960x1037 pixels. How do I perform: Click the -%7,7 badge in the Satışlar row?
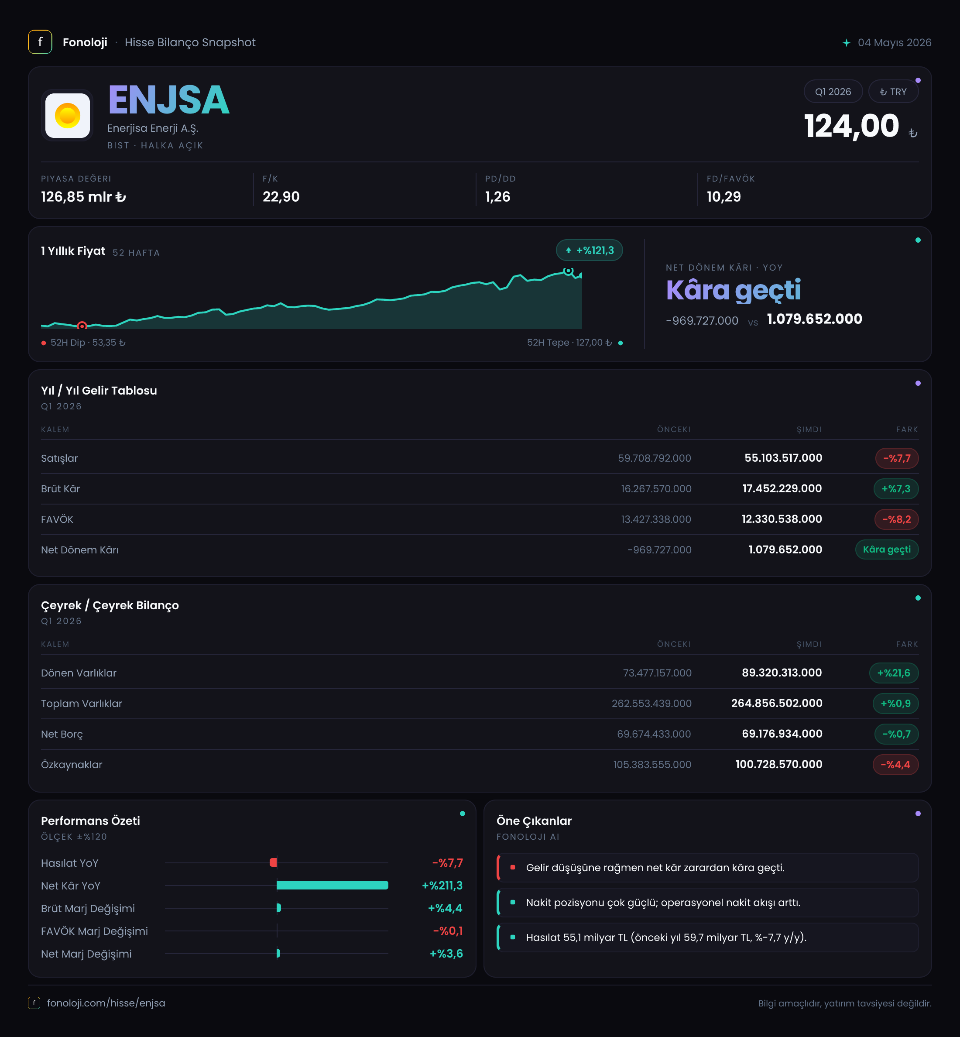pos(897,458)
